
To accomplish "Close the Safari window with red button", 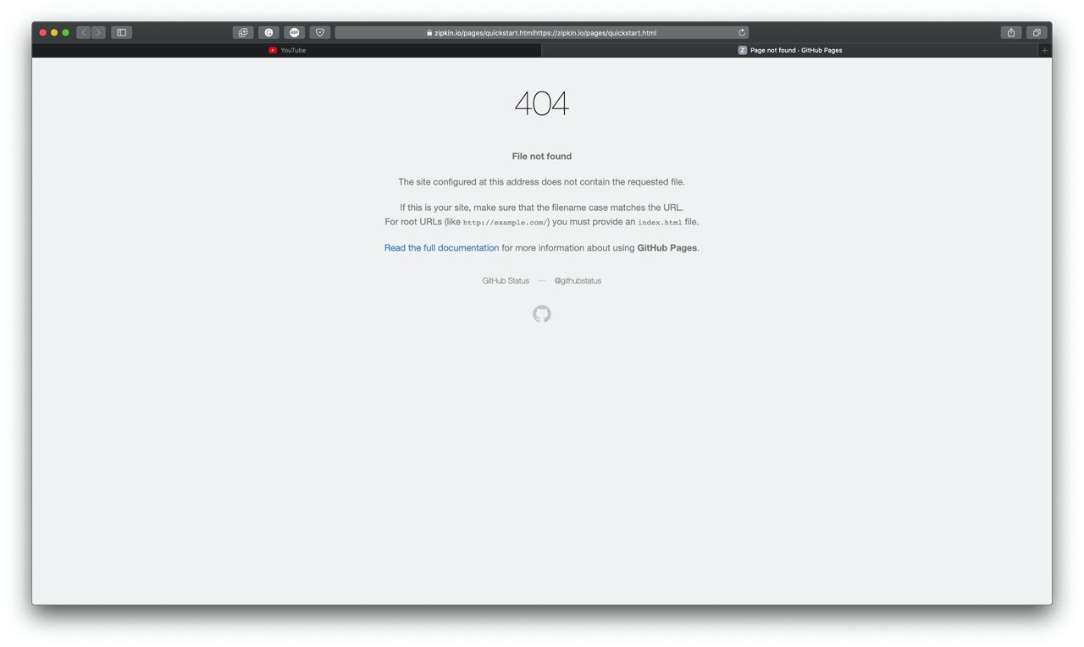I will (43, 32).
